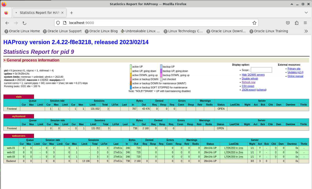Click the Hide 'DOWN' servers link
The height and width of the screenshot is (189, 312).
click(x=253, y=75)
